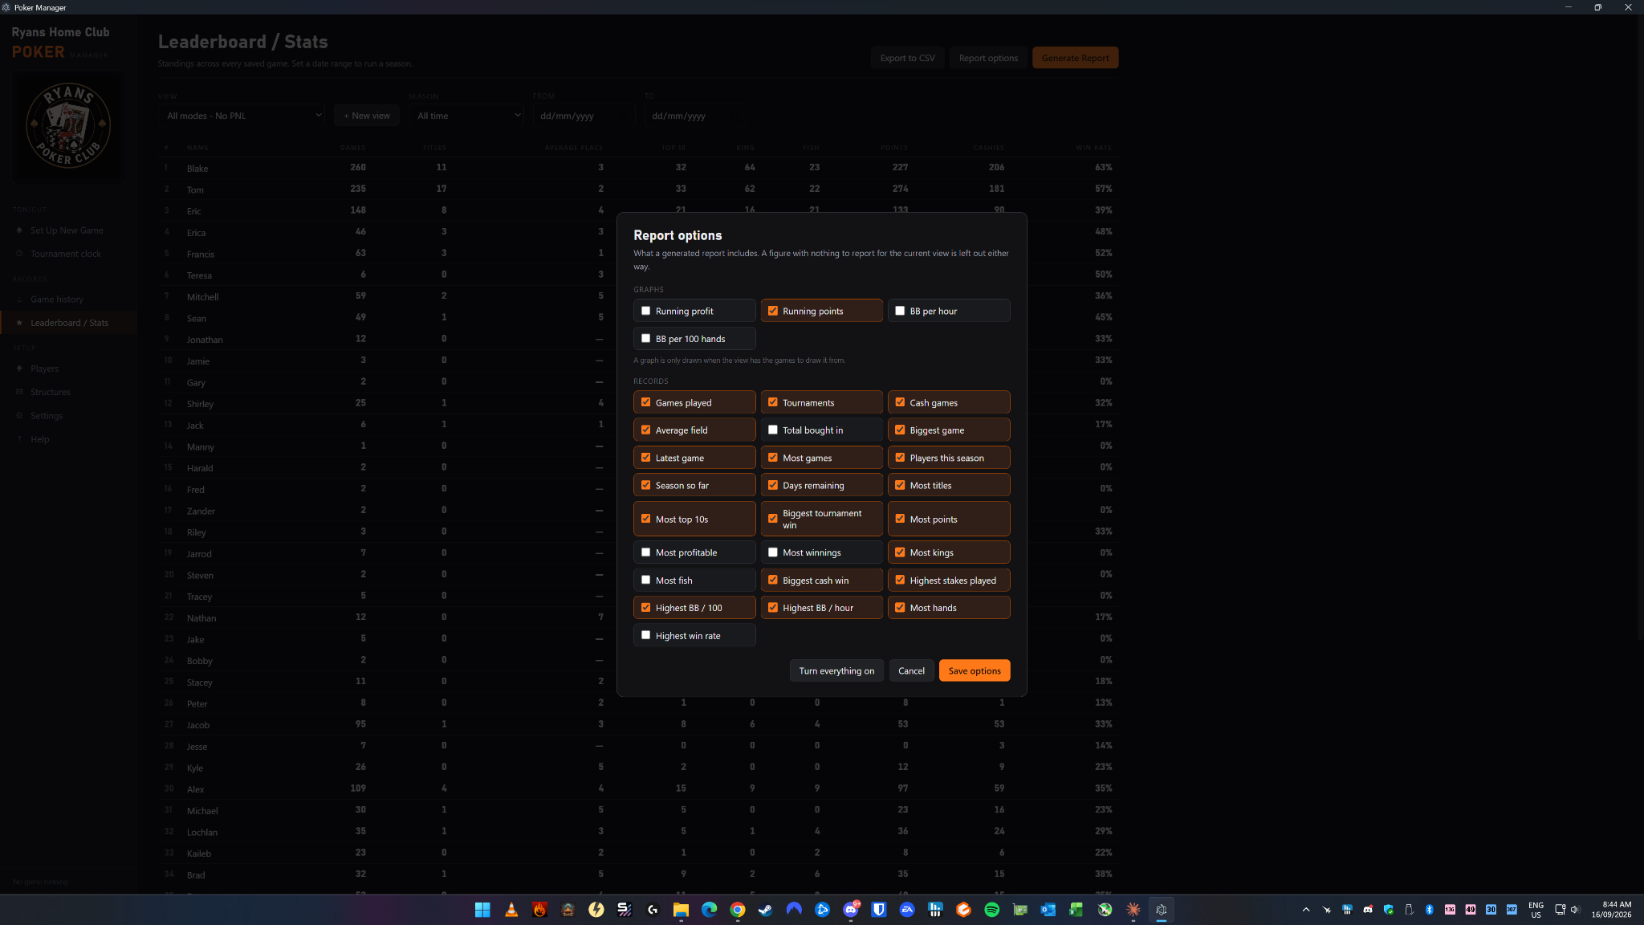Open File Explorer from the taskbar
This screenshot has height=925, width=1644.
coord(681,910)
